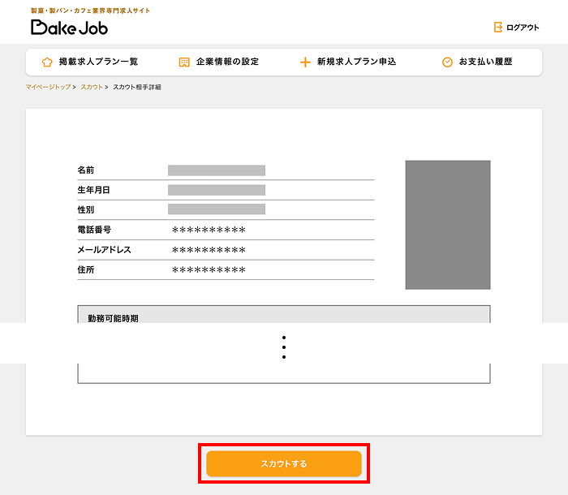Click the Bake Job logo

click(69, 27)
